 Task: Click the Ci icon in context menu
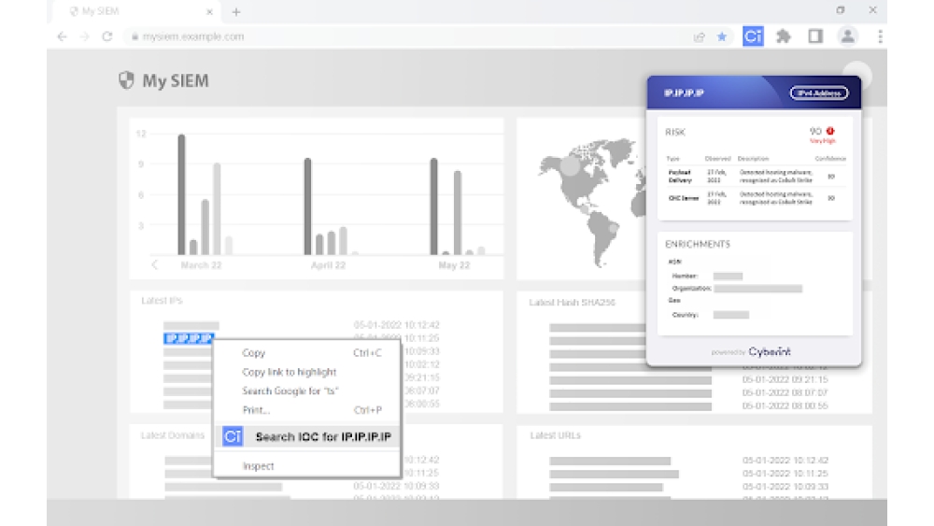233,436
